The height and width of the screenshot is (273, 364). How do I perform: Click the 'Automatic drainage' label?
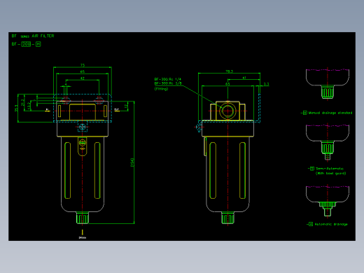(331, 224)
